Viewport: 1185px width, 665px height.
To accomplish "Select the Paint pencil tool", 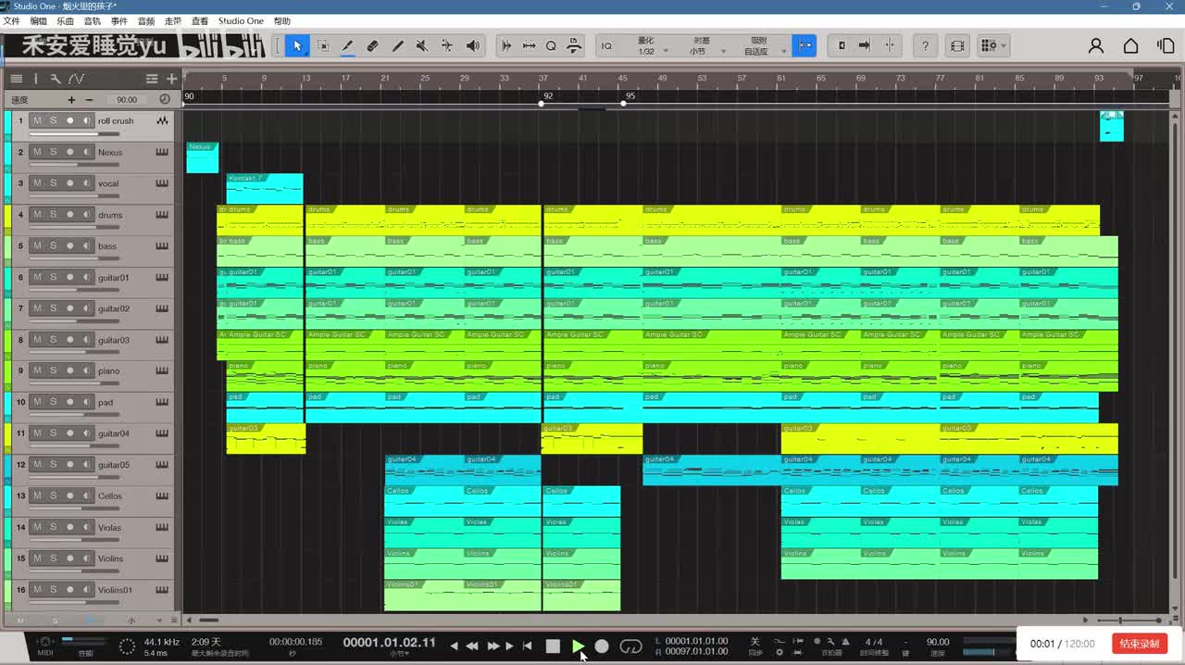I will tap(348, 45).
